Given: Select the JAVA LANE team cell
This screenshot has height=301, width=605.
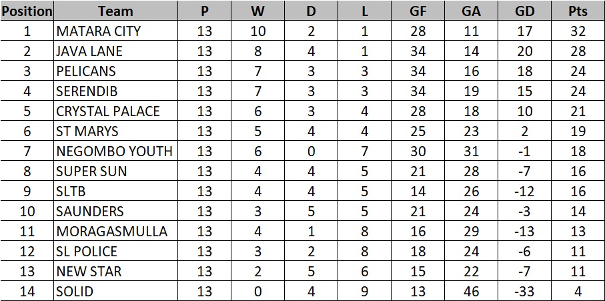Looking at the screenshot, I should (x=116, y=51).
